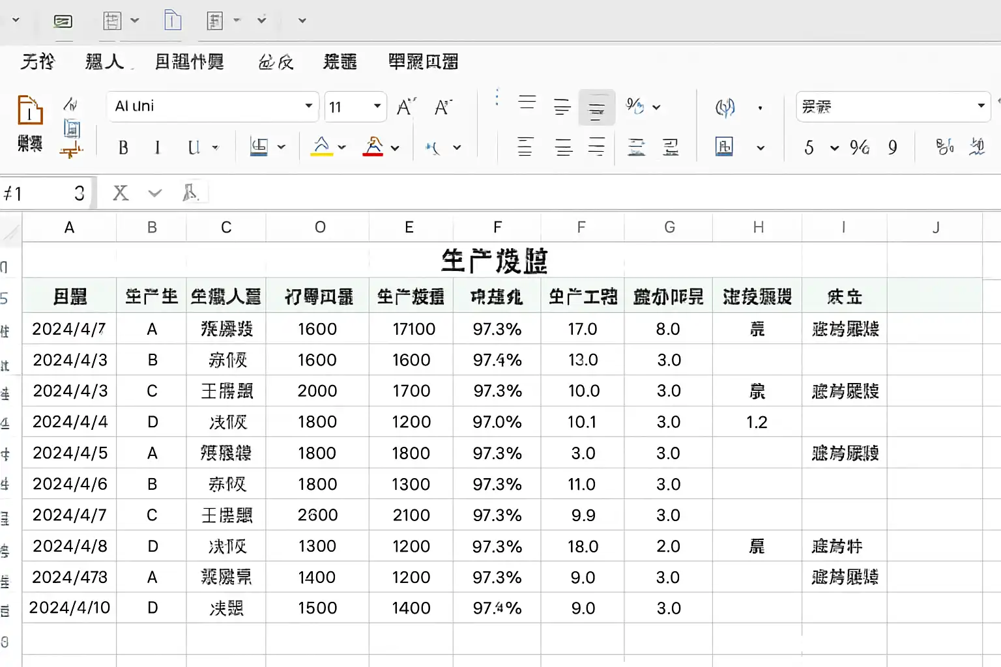Click the center horizontal align icon
Screen dimensions: 1001x667
pyautogui.click(x=563, y=147)
